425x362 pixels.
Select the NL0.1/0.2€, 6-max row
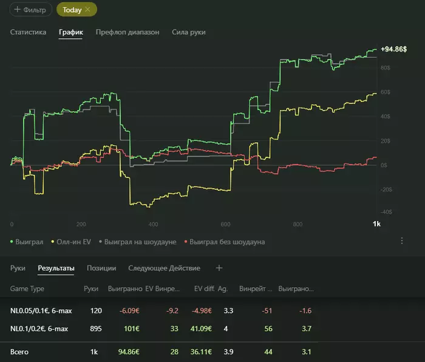[159, 329]
